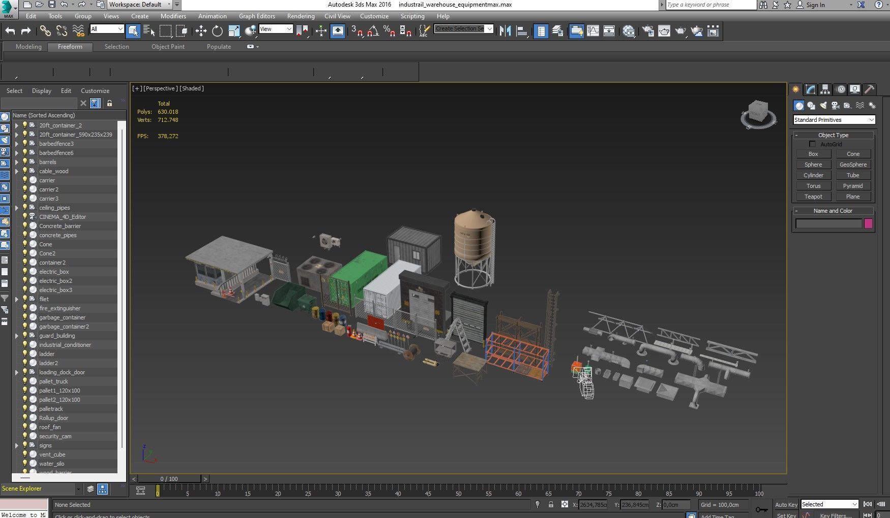Screen dimensions: 890x518
Task: Switch to the Object Paint ribbon tab
Action: click(x=168, y=47)
